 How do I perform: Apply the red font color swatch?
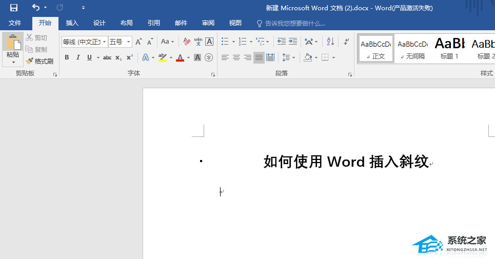point(180,57)
